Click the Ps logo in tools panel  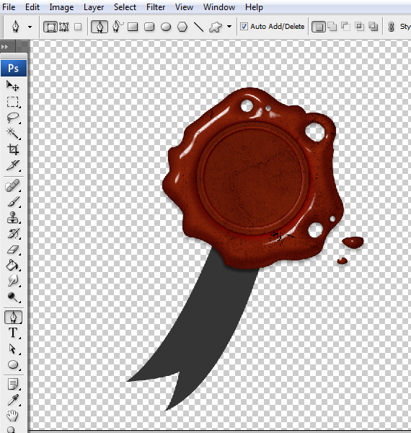click(x=14, y=68)
